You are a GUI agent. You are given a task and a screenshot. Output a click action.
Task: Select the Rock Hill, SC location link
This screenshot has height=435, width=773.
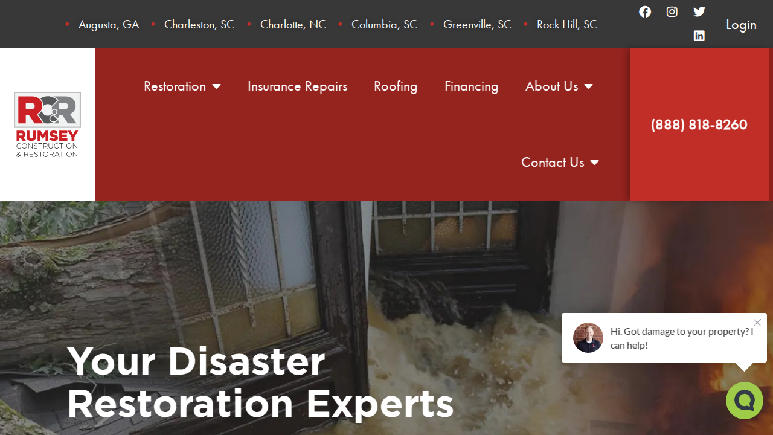pos(567,25)
